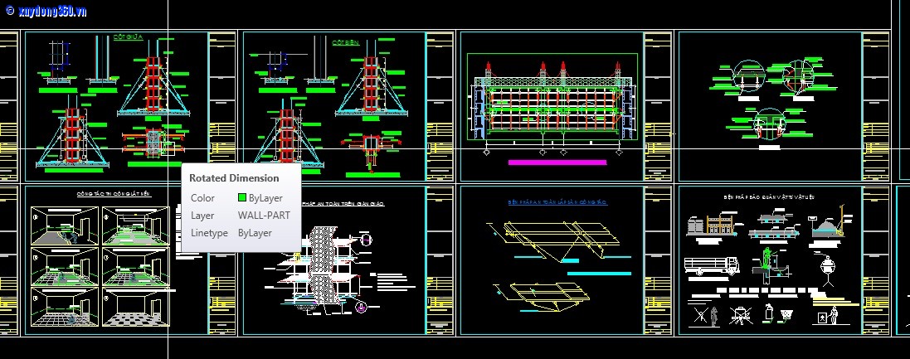The width and height of the screenshot is (910, 359).
Task: Select the WALL-PART layer value in tooltip
Action: [x=264, y=216]
